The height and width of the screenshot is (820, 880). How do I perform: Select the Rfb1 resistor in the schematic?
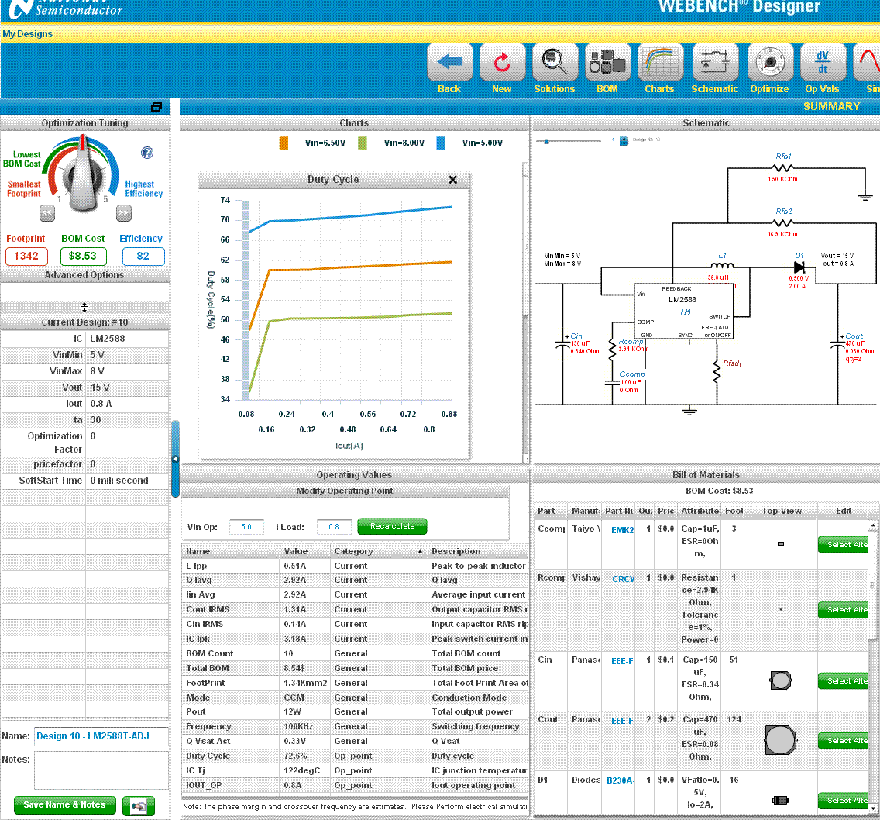coord(783,168)
